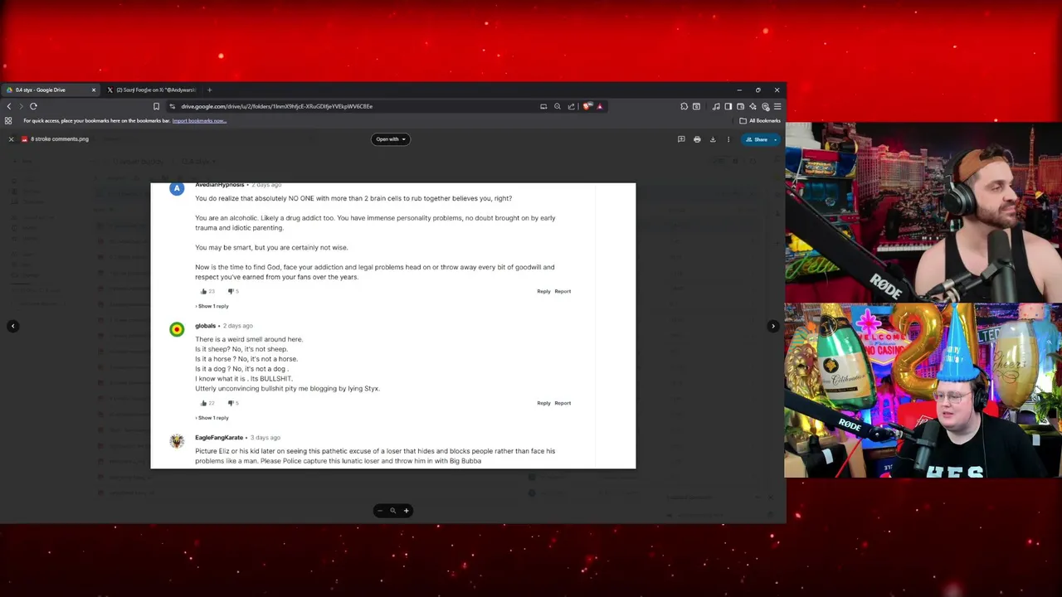Add a comment to the previewed file
Image resolution: width=1062 pixels, height=597 pixels.
(x=681, y=139)
